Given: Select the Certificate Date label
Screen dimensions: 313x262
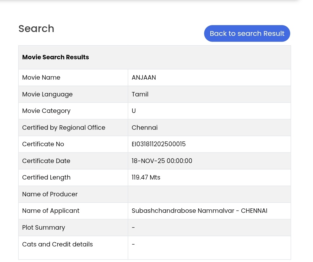Looking at the screenshot, I should [x=46, y=161].
